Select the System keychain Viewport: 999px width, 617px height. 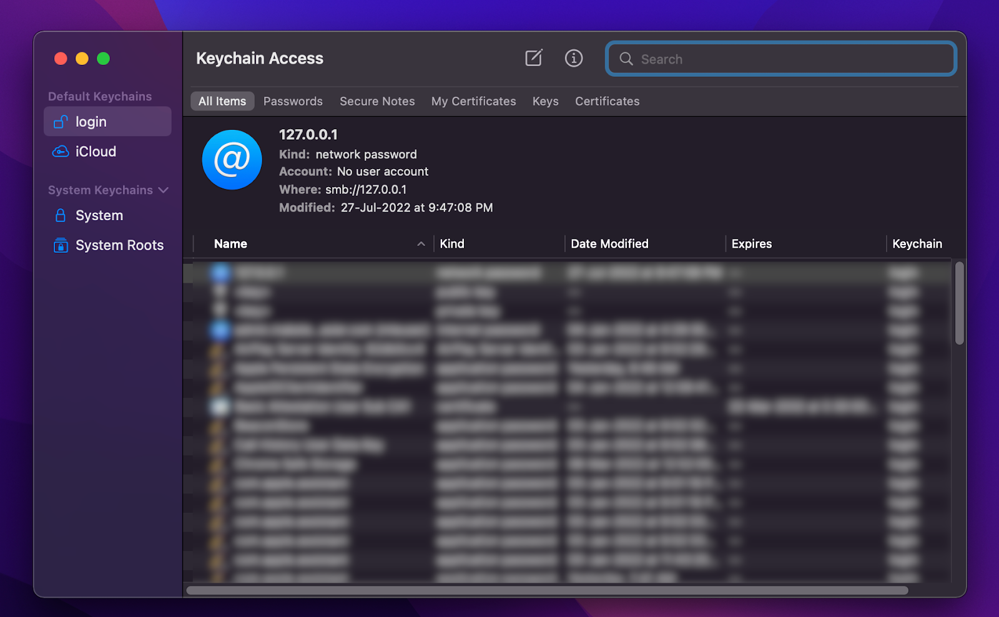(x=107, y=215)
